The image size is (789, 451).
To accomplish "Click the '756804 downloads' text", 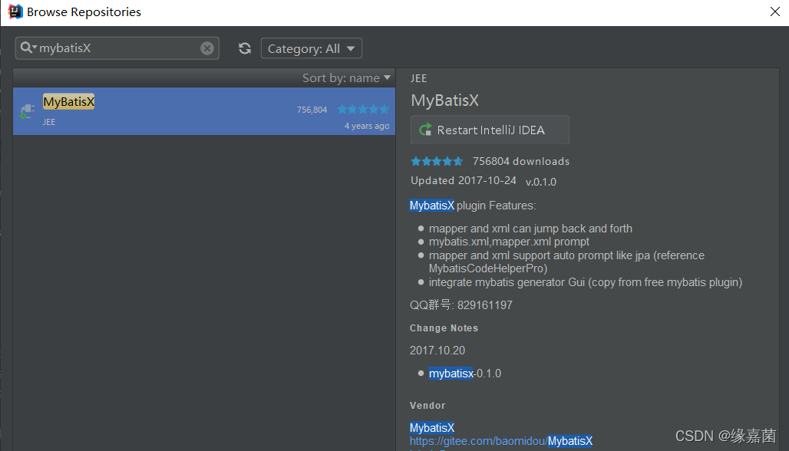I will (x=521, y=161).
